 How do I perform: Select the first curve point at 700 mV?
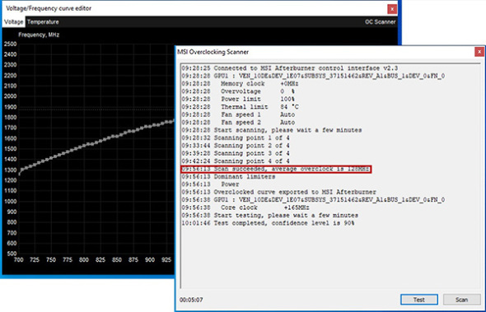coord(20,174)
